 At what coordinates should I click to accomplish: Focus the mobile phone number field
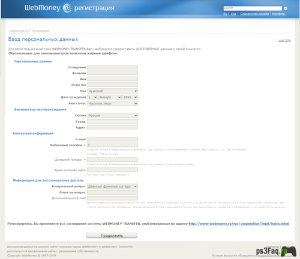[x=112, y=145]
